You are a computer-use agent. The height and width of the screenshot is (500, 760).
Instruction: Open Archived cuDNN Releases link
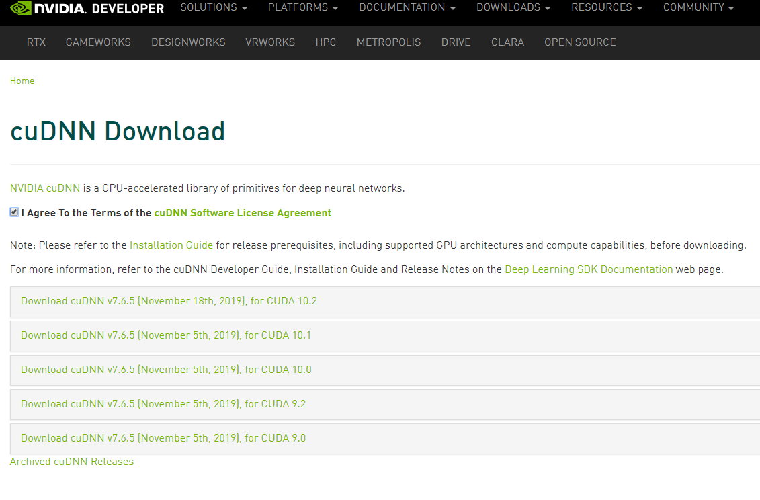click(x=72, y=462)
